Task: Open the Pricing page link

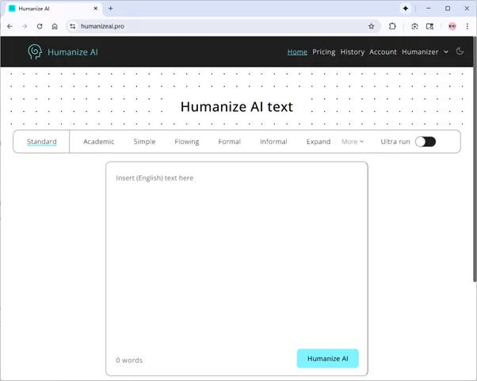Action: [x=323, y=52]
